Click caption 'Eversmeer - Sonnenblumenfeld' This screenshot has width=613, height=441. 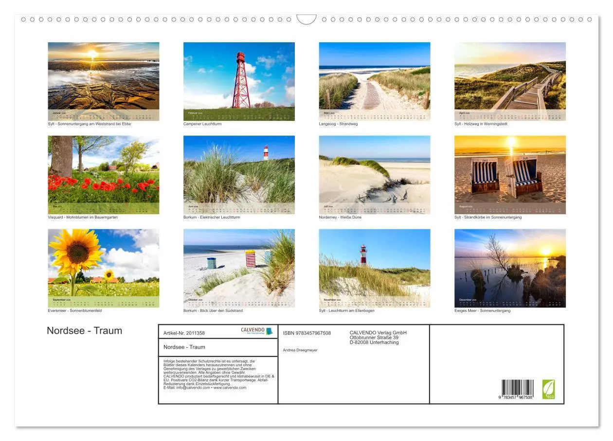click(75, 310)
